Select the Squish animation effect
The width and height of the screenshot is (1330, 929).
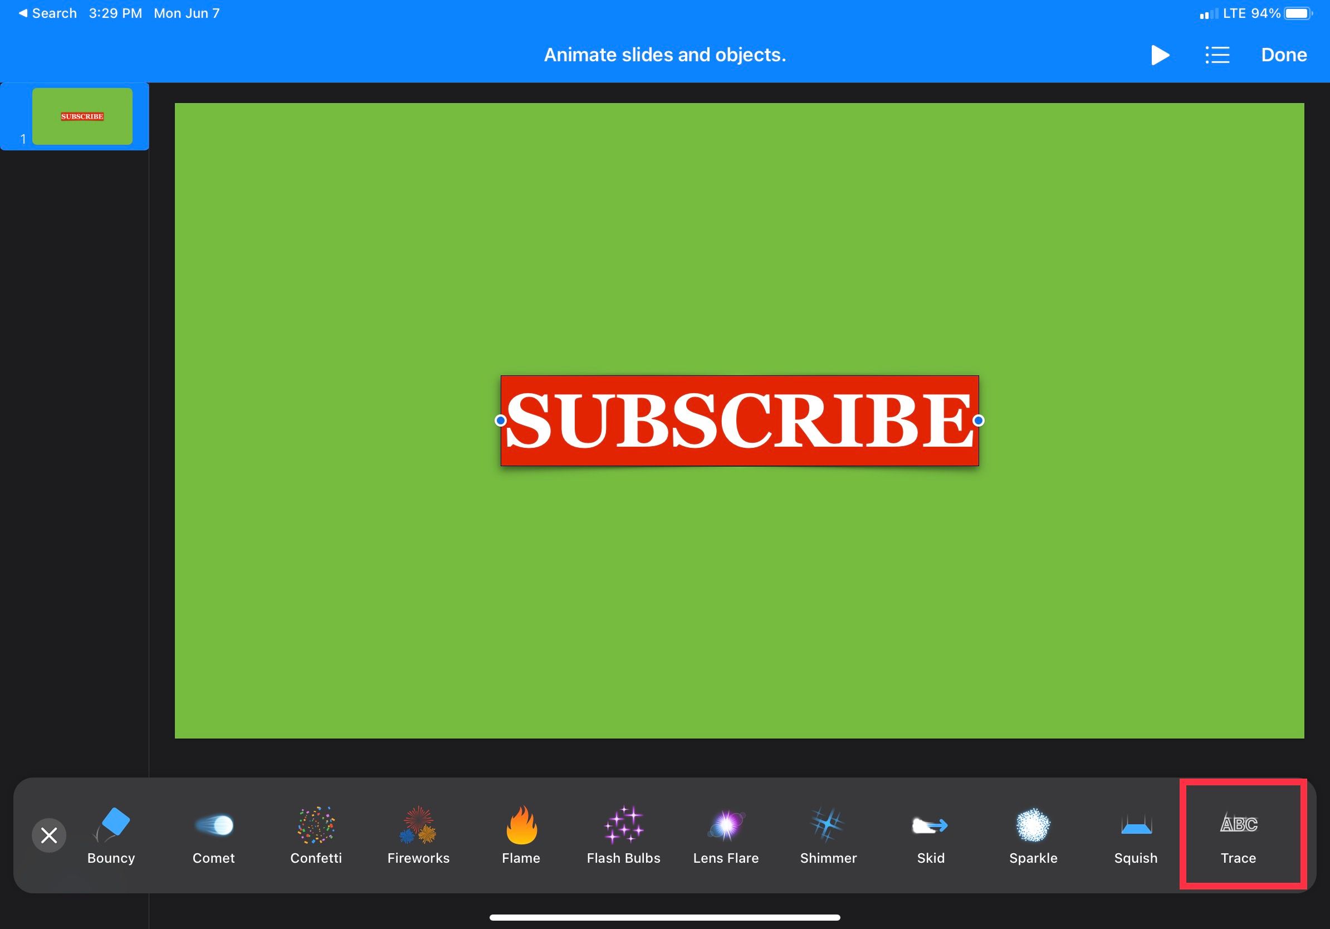coord(1134,835)
